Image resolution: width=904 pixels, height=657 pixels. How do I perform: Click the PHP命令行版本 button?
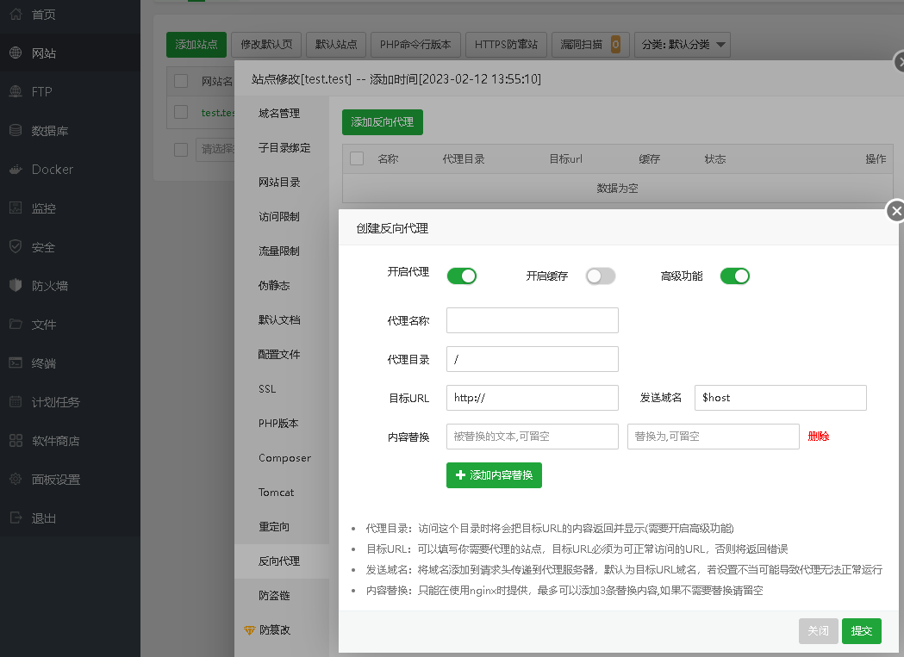[x=415, y=45]
